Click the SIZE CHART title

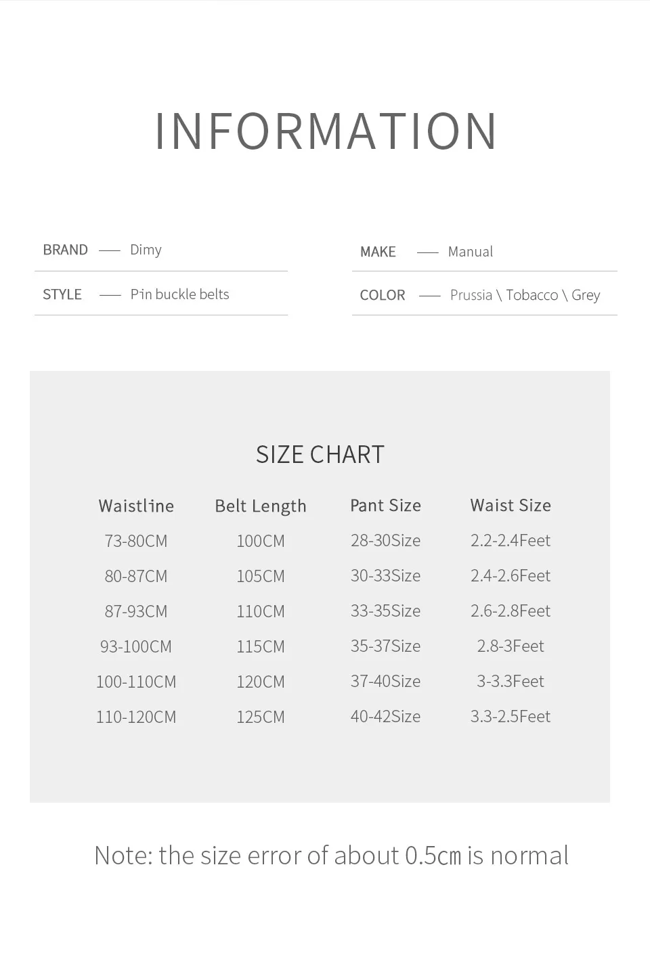[320, 455]
